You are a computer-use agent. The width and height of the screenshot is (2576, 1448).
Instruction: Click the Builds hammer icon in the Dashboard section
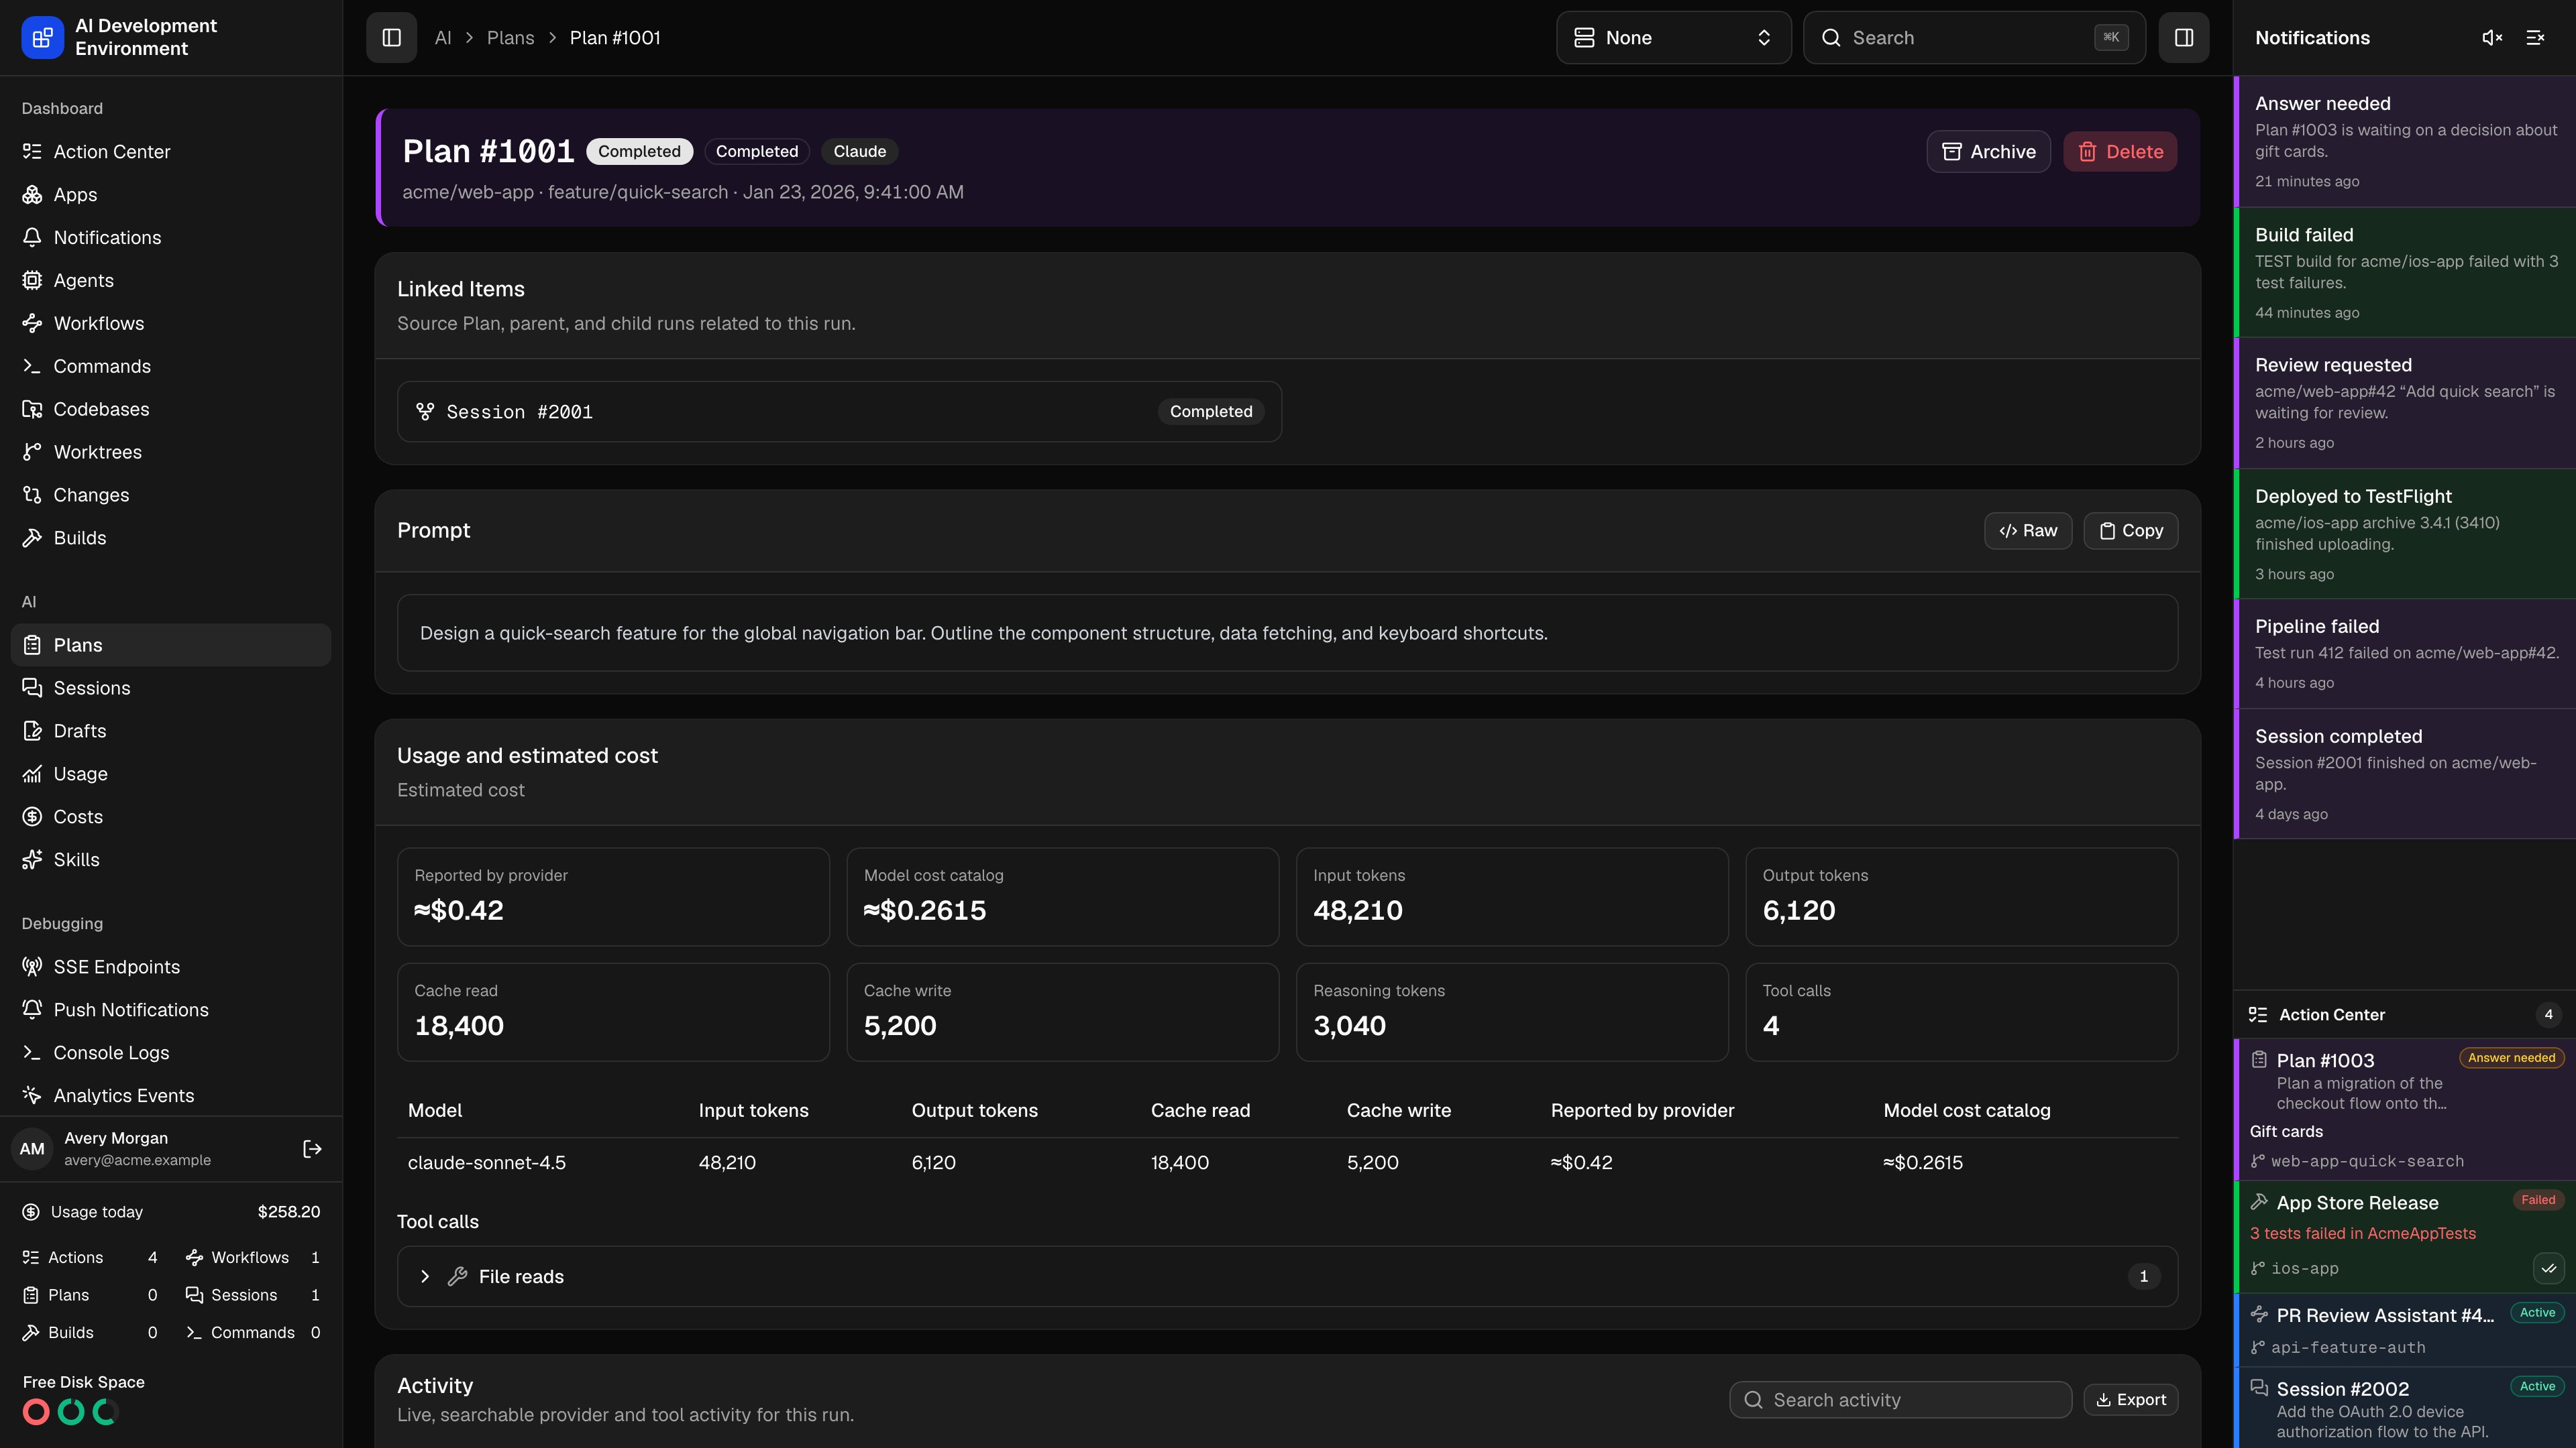pyautogui.click(x=32, y=538)
